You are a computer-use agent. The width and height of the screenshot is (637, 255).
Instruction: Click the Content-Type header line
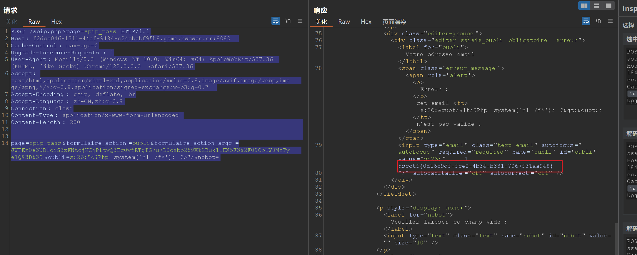[95, 115]
